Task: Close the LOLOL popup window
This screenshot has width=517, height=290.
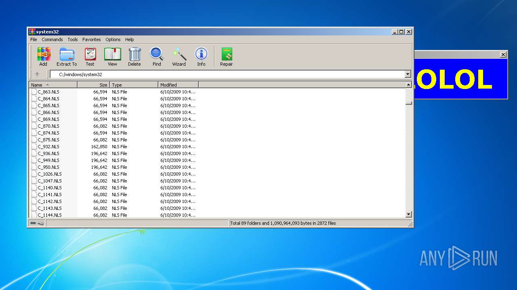Action: pos(503,54)
